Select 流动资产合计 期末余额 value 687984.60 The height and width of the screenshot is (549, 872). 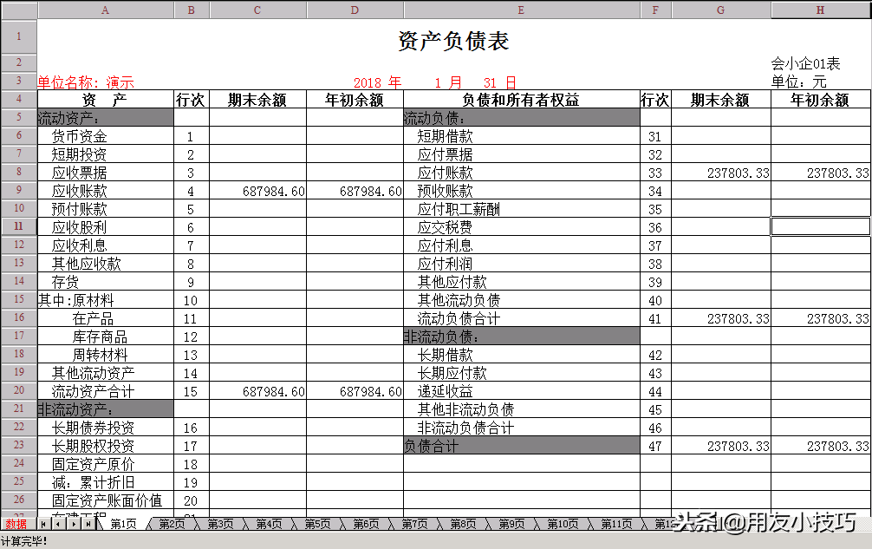[x=258, y=391]
